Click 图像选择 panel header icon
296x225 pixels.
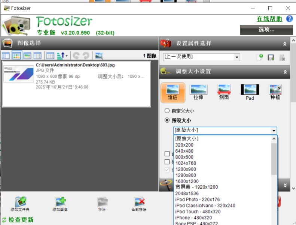(x=7, y=43)
